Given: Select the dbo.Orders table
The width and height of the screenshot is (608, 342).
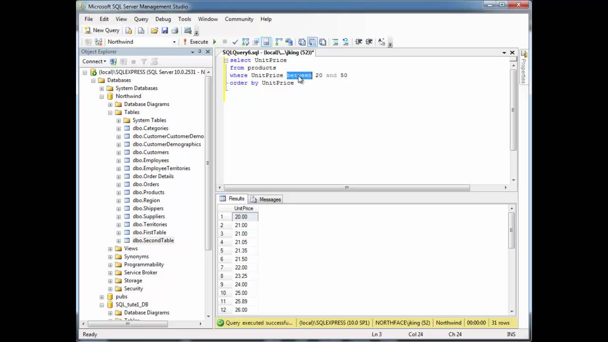Looking at the screenshot, I should (x=146, y=184).
